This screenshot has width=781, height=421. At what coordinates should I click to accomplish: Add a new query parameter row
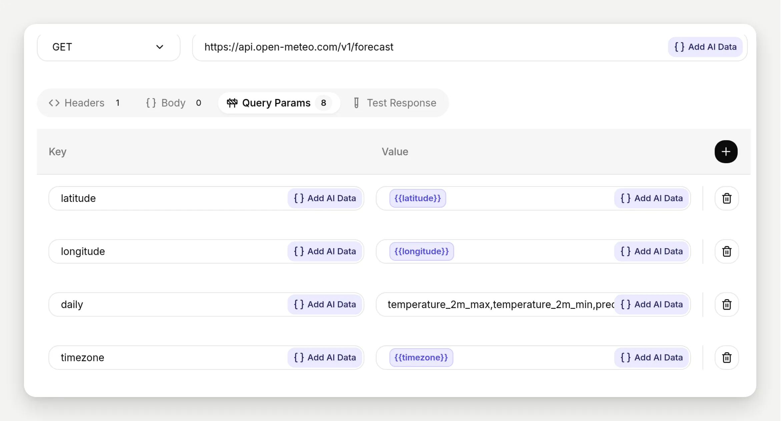pos(726,152)
